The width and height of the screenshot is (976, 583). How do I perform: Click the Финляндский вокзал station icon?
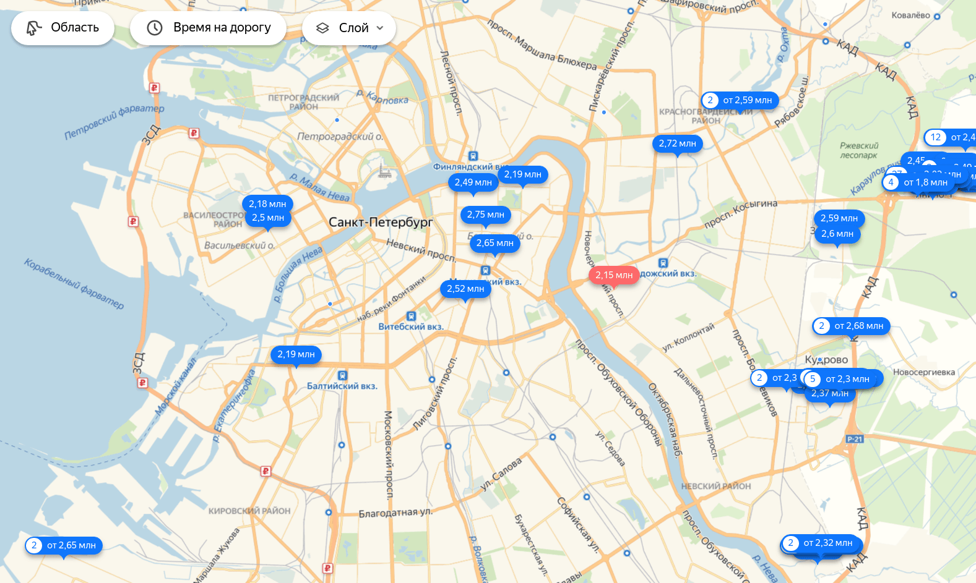pos(473,156)
